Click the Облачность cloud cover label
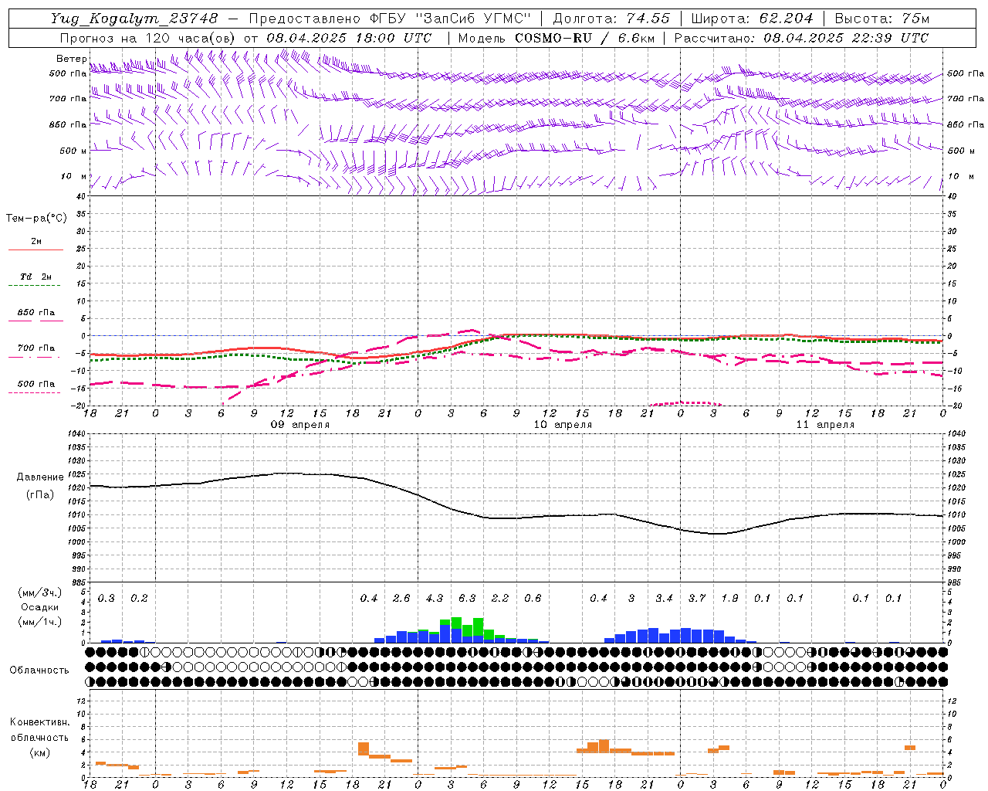The height and width of the screenshot is (791, 988). pyautogui.click(x=39, y=670)
